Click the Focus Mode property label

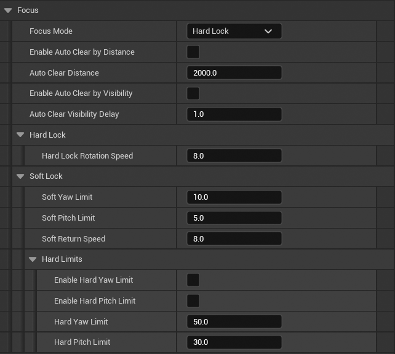[x=51, y=31]
